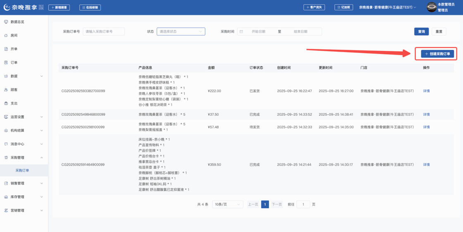
Task: Open 数据总览 in the sidebar
Action: (x=24, y=22)
